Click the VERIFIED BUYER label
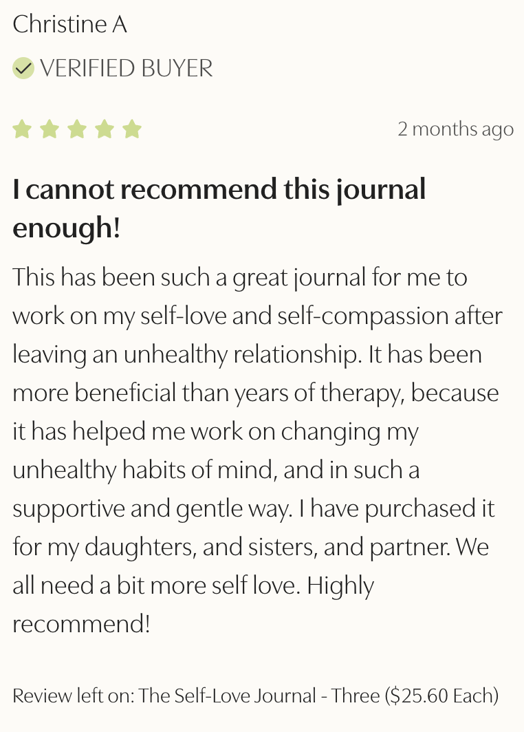 127,69
